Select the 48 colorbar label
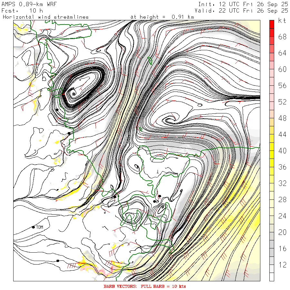Image resolution: width=290 pixels, height=290 pixels. [282, 118]
